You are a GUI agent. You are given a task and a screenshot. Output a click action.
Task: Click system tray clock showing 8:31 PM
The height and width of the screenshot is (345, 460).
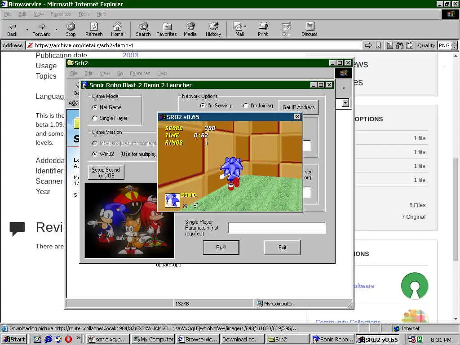[x=441, y=340]
